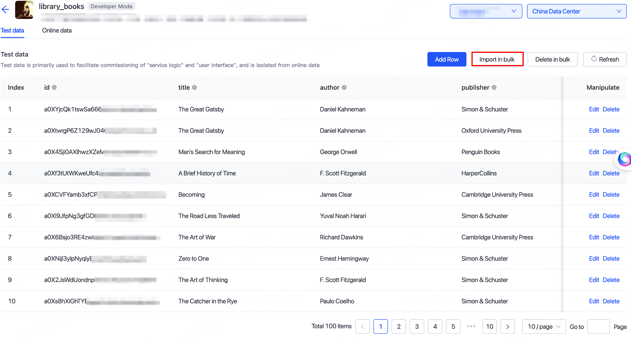Viewport: 631px width, 337px height.
Task: Click the pagination ellipsis to jump ahead
Action: [x=471, y=326]
